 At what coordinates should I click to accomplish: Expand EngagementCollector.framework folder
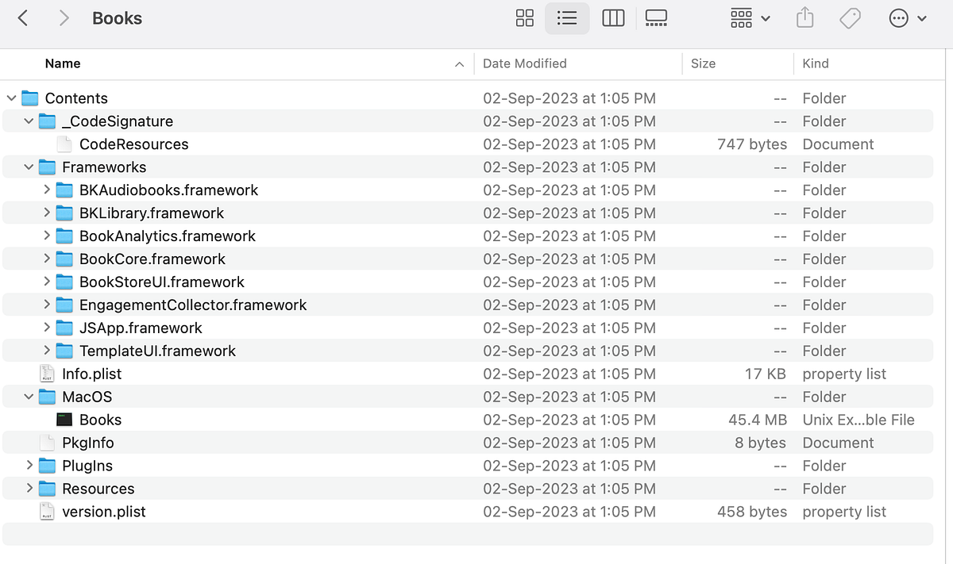47,305
